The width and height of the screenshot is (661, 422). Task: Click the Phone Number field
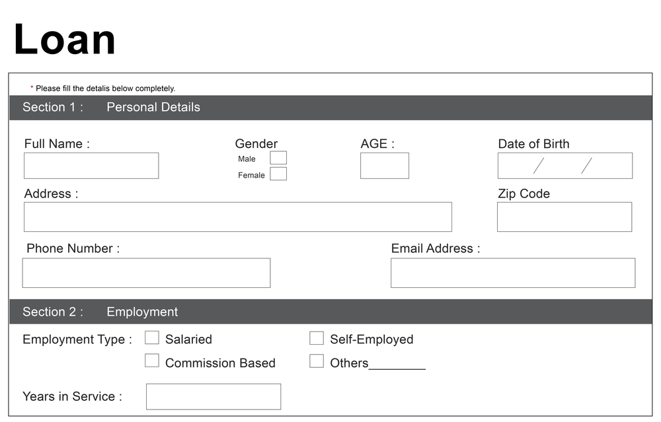(146, 273)
